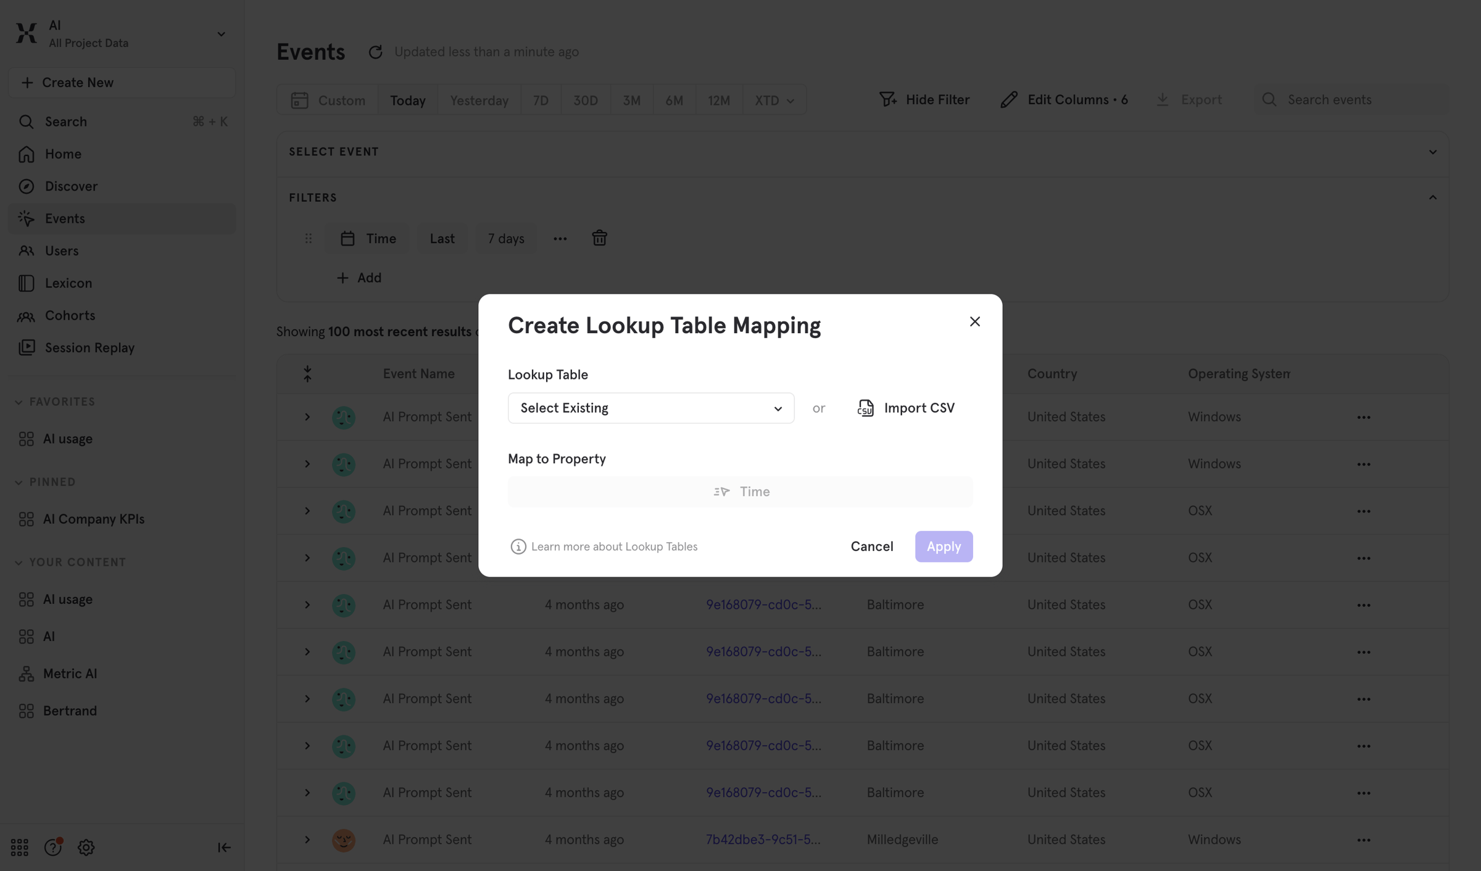The height and width of the screenshot is (871, 1481).
Task: Click the info icon beside Learn more
Action: click(x=518, y=547)
